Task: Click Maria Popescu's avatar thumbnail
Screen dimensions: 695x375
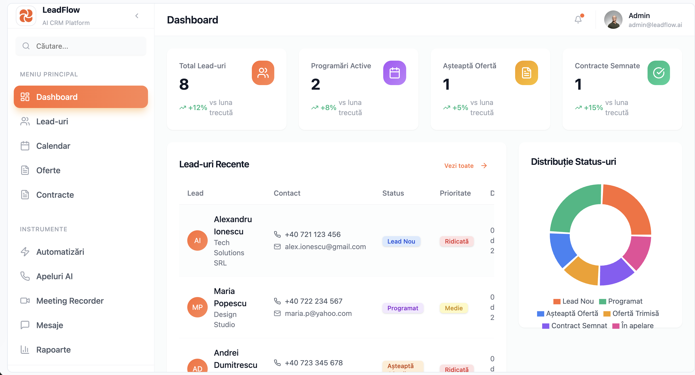Action: 197,307
